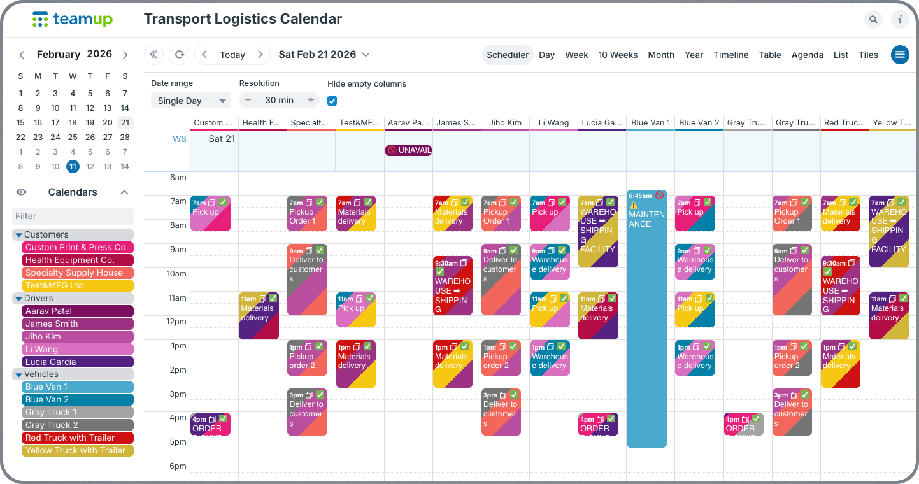Select the Red Truck with Trailer color label

click(x=78, y=438)
